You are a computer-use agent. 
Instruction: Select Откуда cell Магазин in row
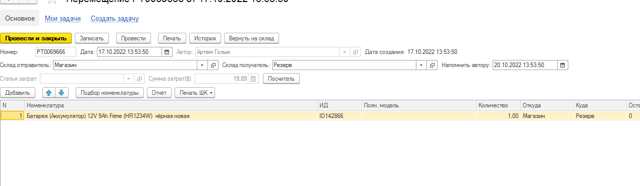pos(547,116)
